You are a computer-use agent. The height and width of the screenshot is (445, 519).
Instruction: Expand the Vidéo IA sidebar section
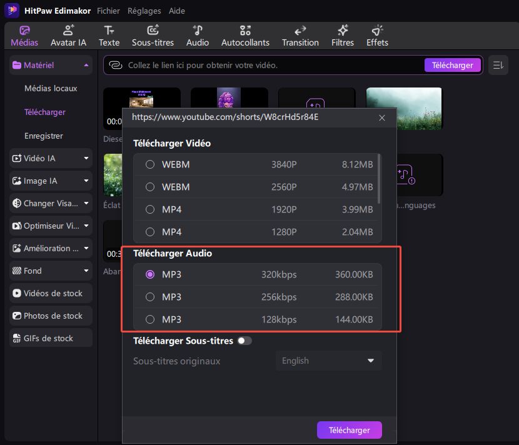51,158
